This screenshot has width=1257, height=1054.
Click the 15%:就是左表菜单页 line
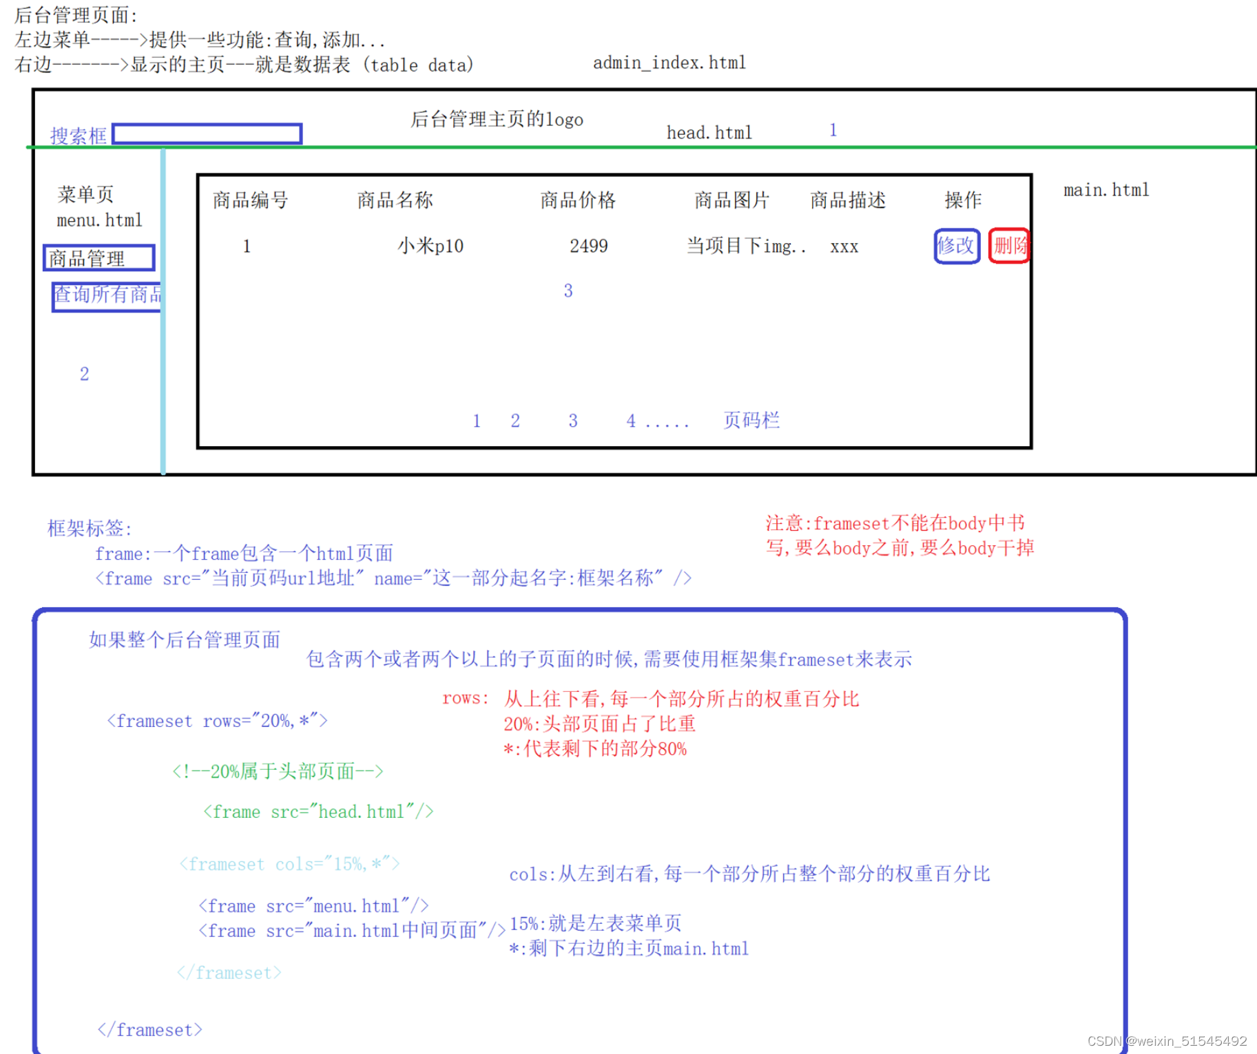pyautogui.click(x=596, y=923)
